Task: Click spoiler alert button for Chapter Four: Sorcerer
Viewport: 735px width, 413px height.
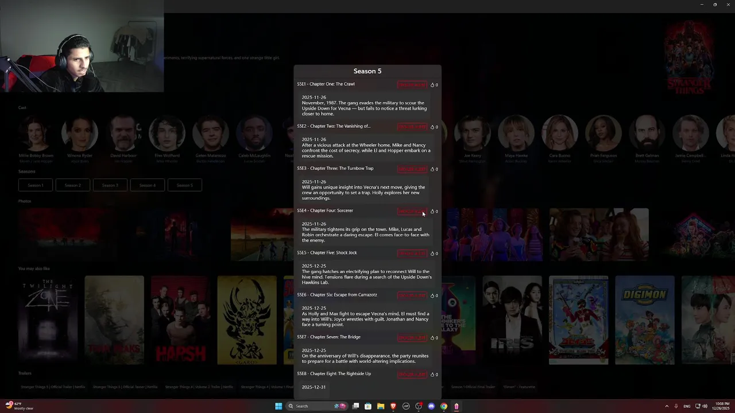Action: [x=412, y=211]
